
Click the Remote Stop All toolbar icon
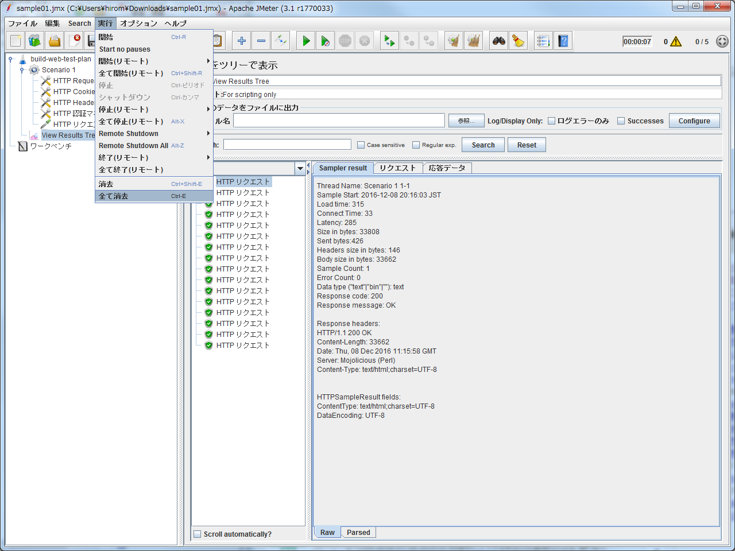(409, 41)
